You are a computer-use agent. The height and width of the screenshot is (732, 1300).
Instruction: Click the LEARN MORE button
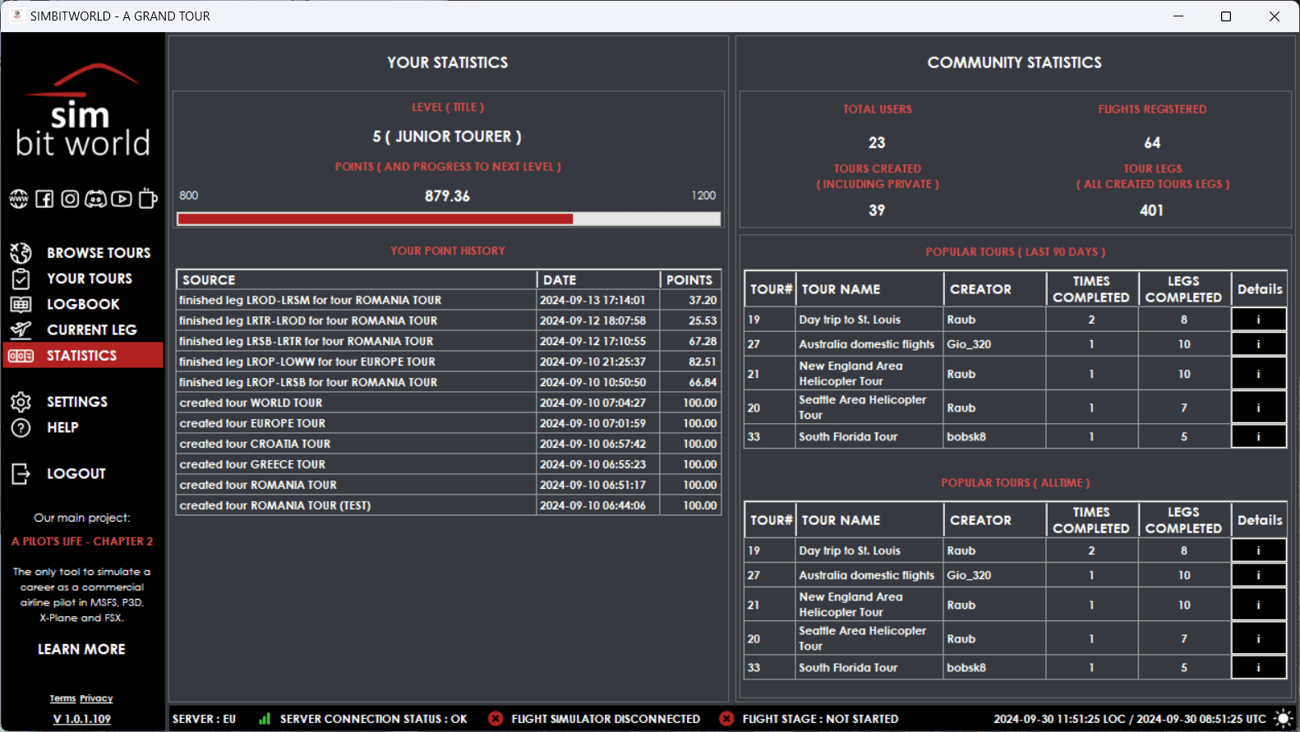coord(81,649)
